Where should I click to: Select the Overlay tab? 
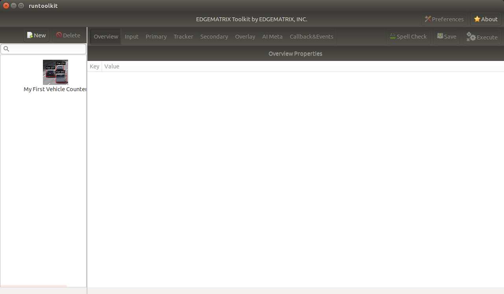pyautogui.click(x=245, y=37)
